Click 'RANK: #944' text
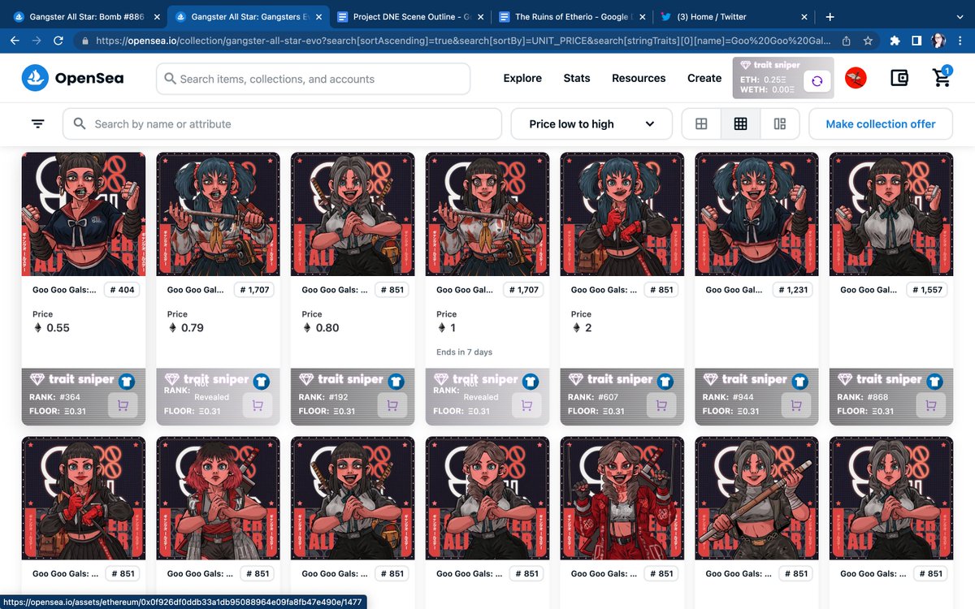Image resolution: width=975 pixels, height=609 pixels. (728, 397)
